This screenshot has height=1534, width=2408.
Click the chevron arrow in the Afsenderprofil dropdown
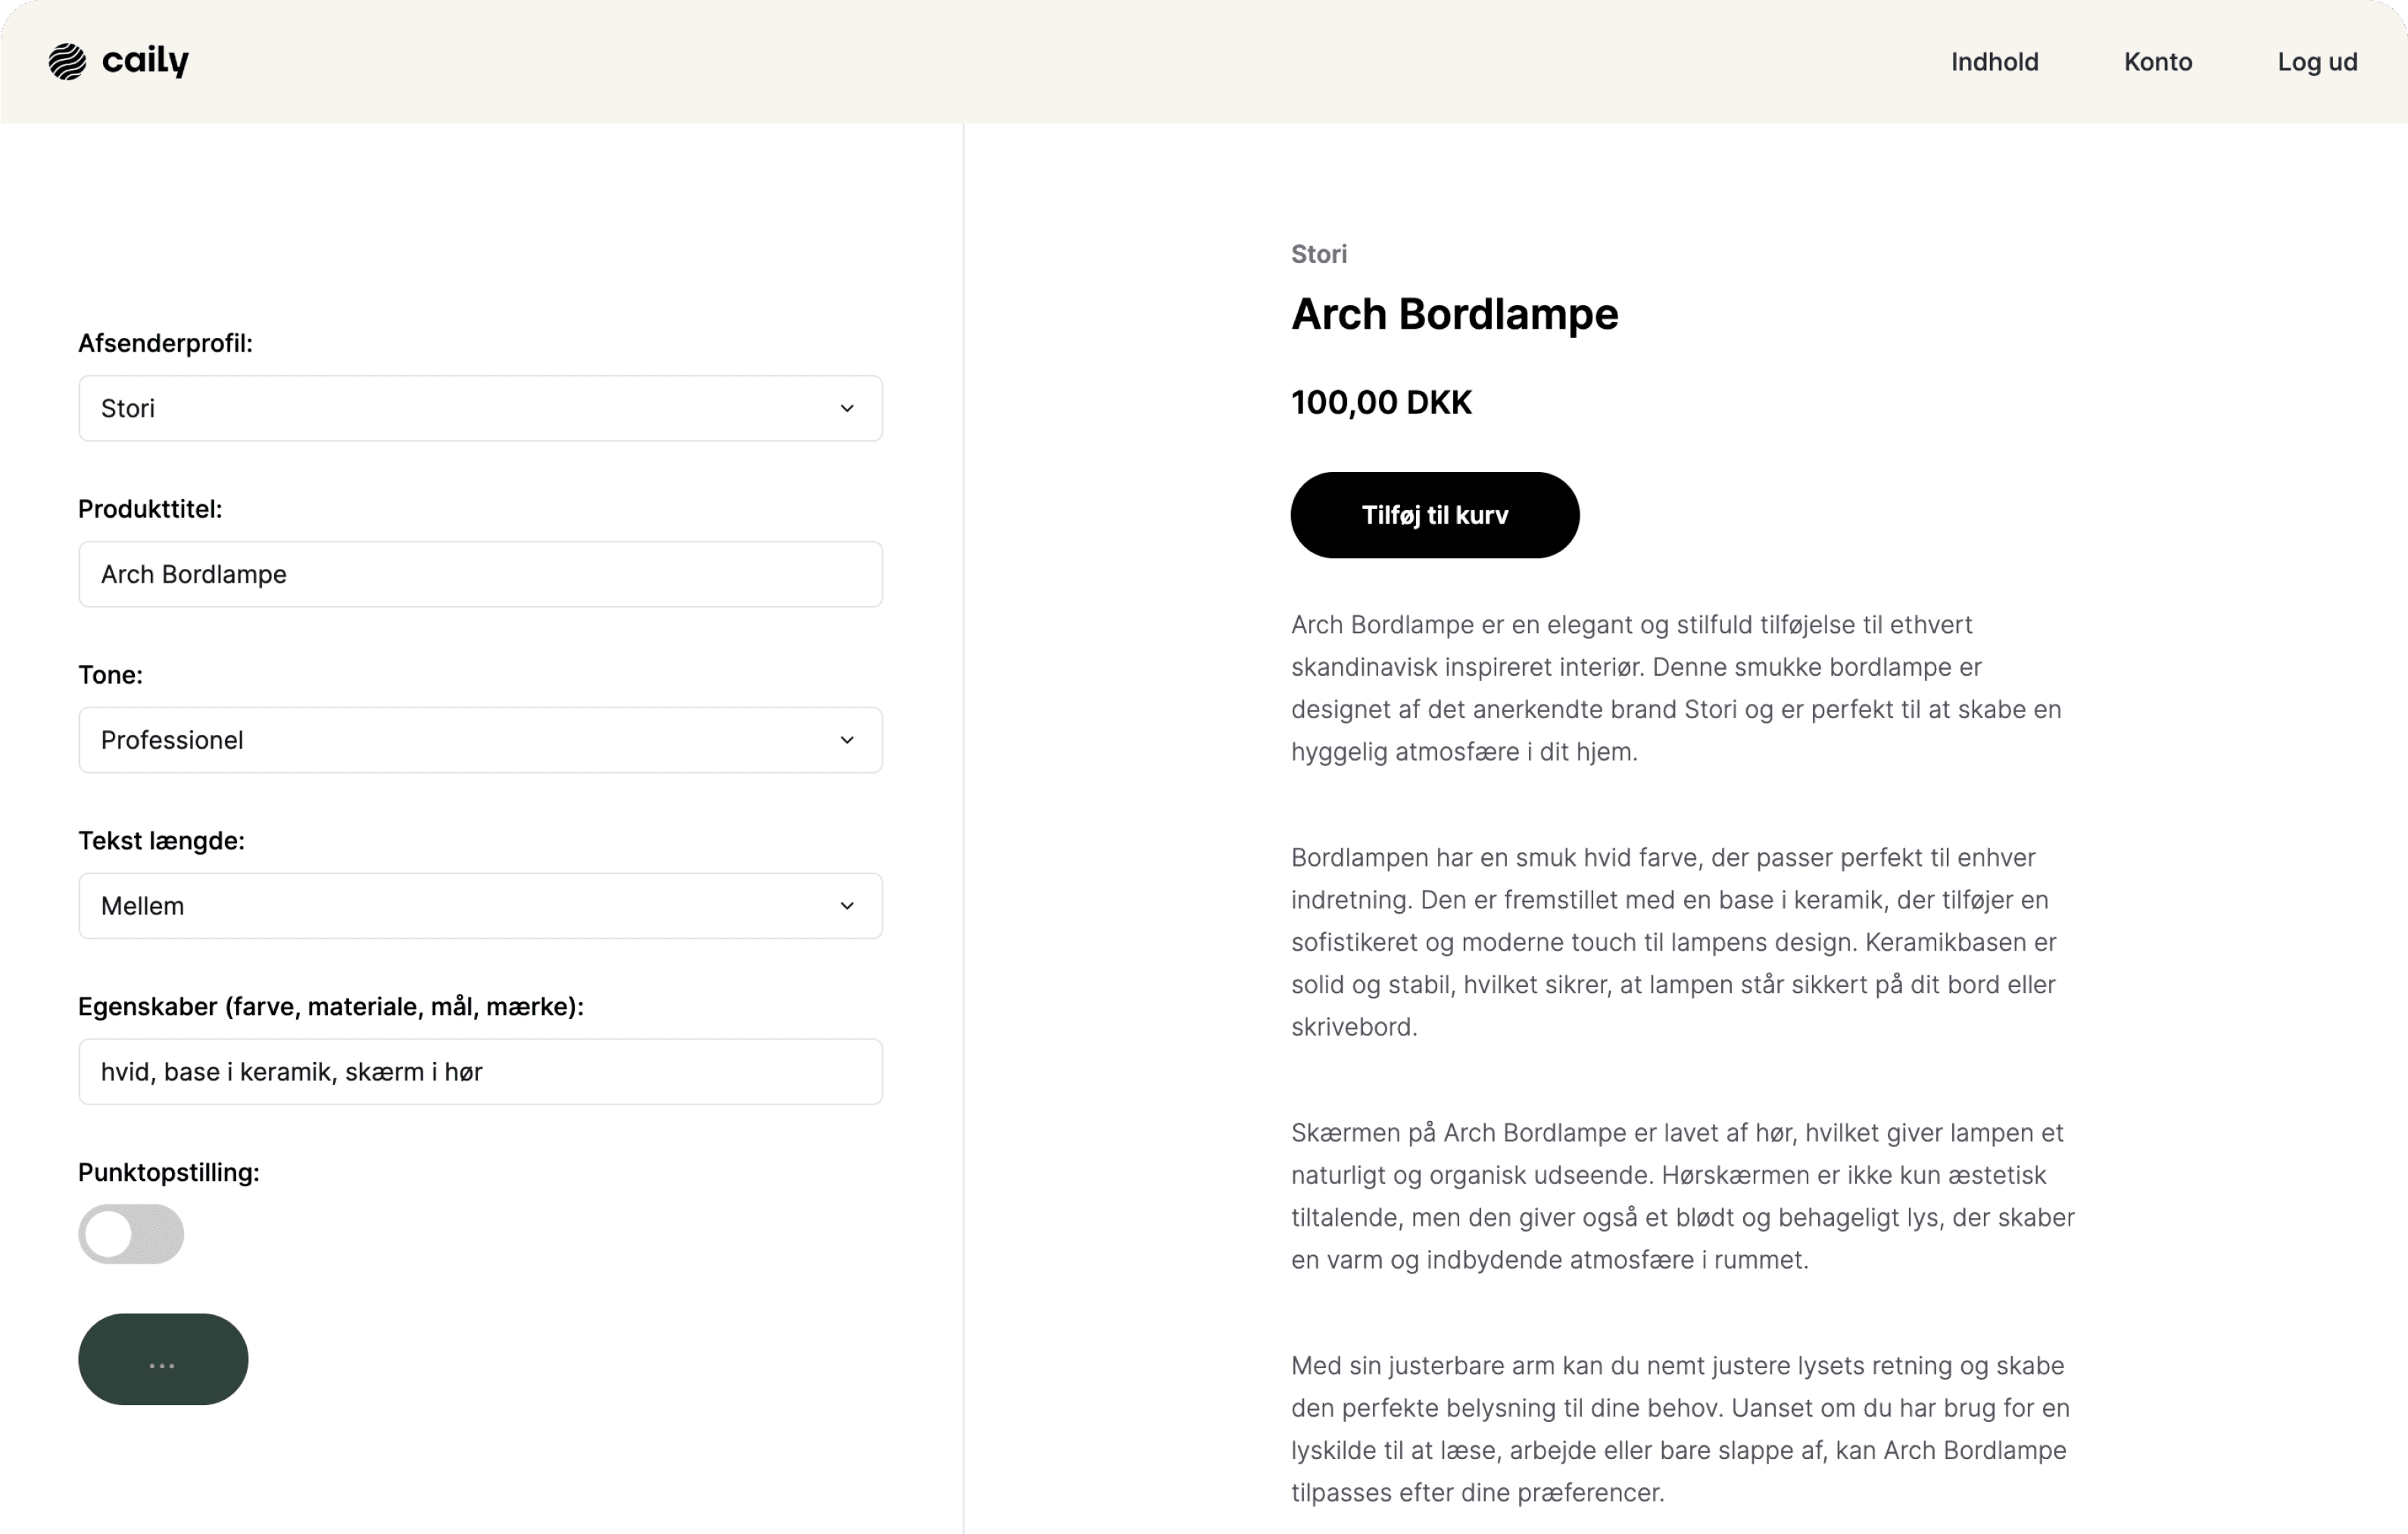[x=847, y=408]
